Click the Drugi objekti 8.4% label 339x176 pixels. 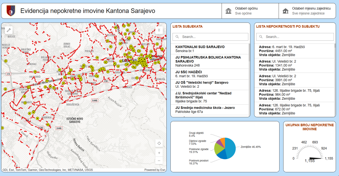pos(196,134)
